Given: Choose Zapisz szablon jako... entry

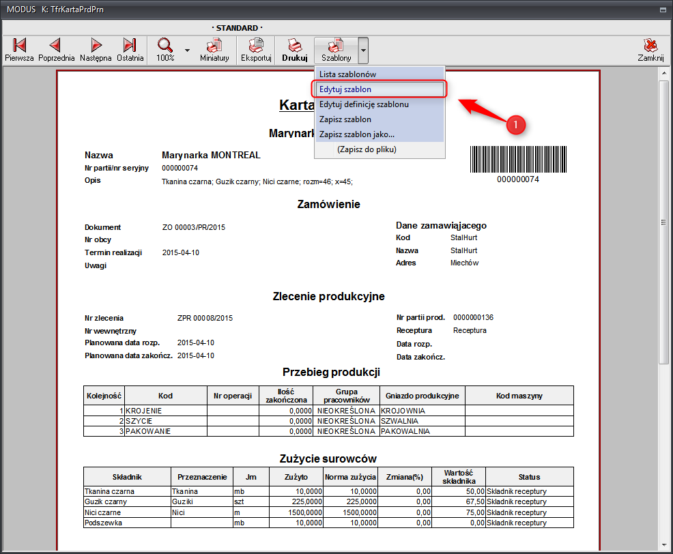Looking at the screenshot, I should (356, 134).
